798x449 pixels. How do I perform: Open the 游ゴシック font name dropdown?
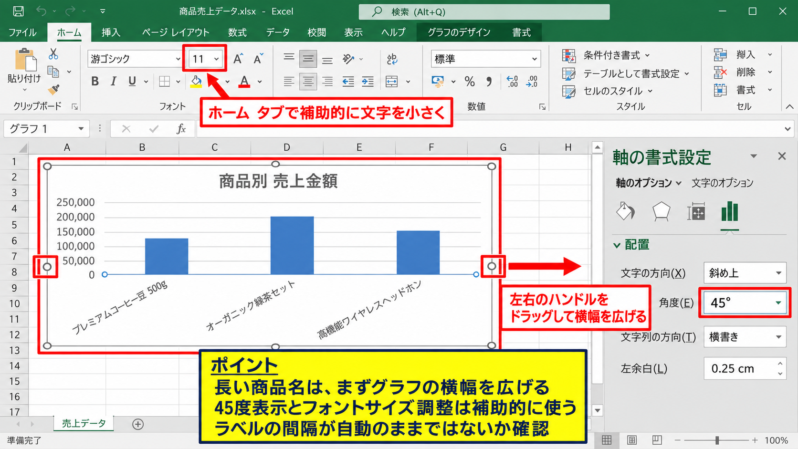click(x=178, y=59)
